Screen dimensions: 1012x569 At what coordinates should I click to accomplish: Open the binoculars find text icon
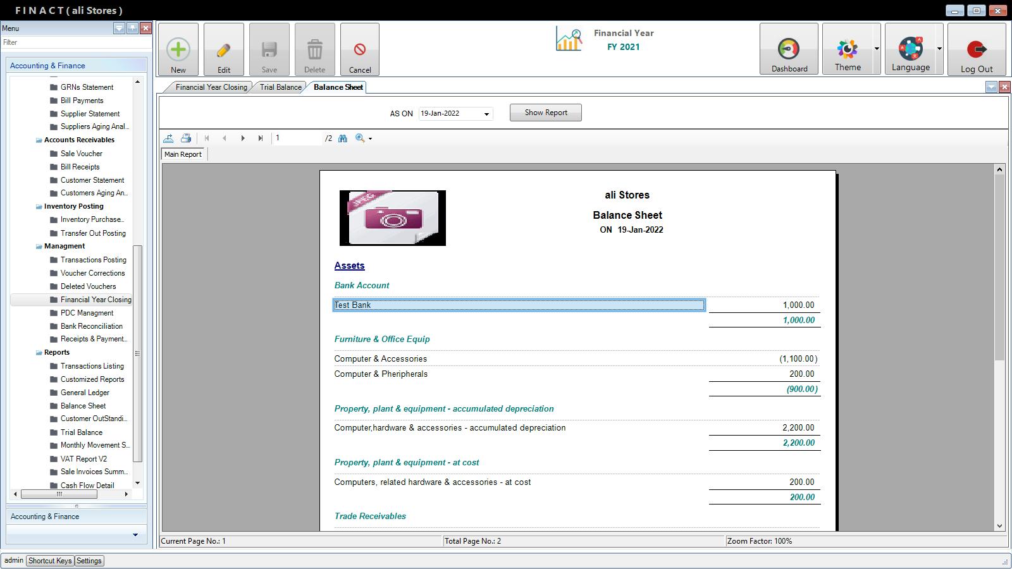tap(343, 138)
